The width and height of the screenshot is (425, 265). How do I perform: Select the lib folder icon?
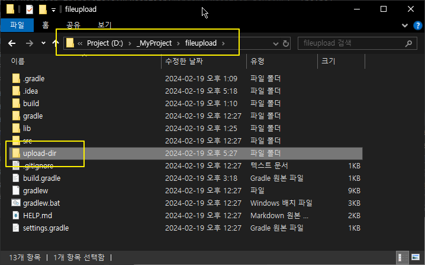[x=16, y=129]
